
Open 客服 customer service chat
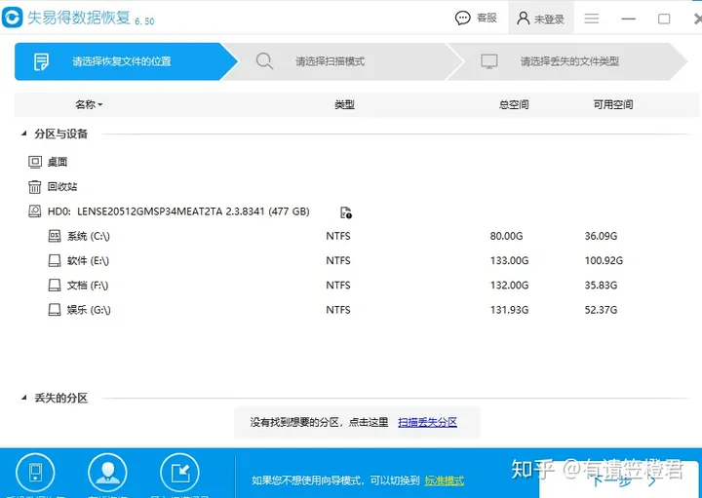[x=477, y=19]
